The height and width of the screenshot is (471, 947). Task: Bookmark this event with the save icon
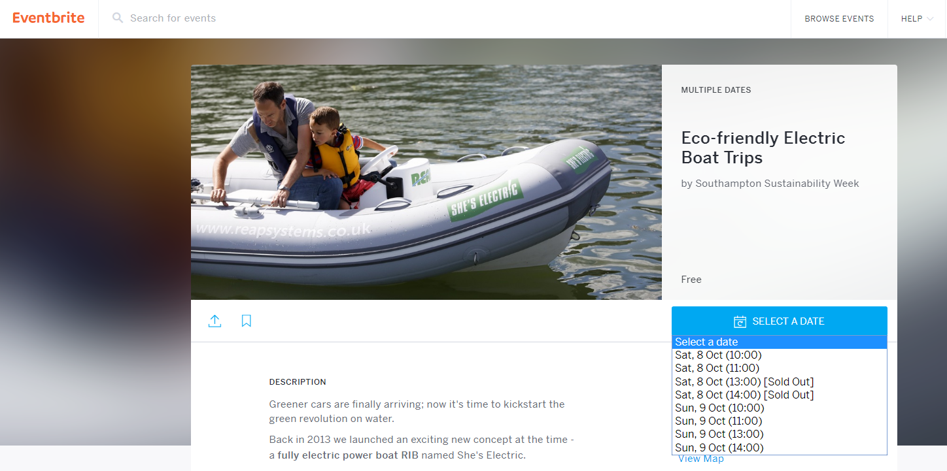pos(246,321)
